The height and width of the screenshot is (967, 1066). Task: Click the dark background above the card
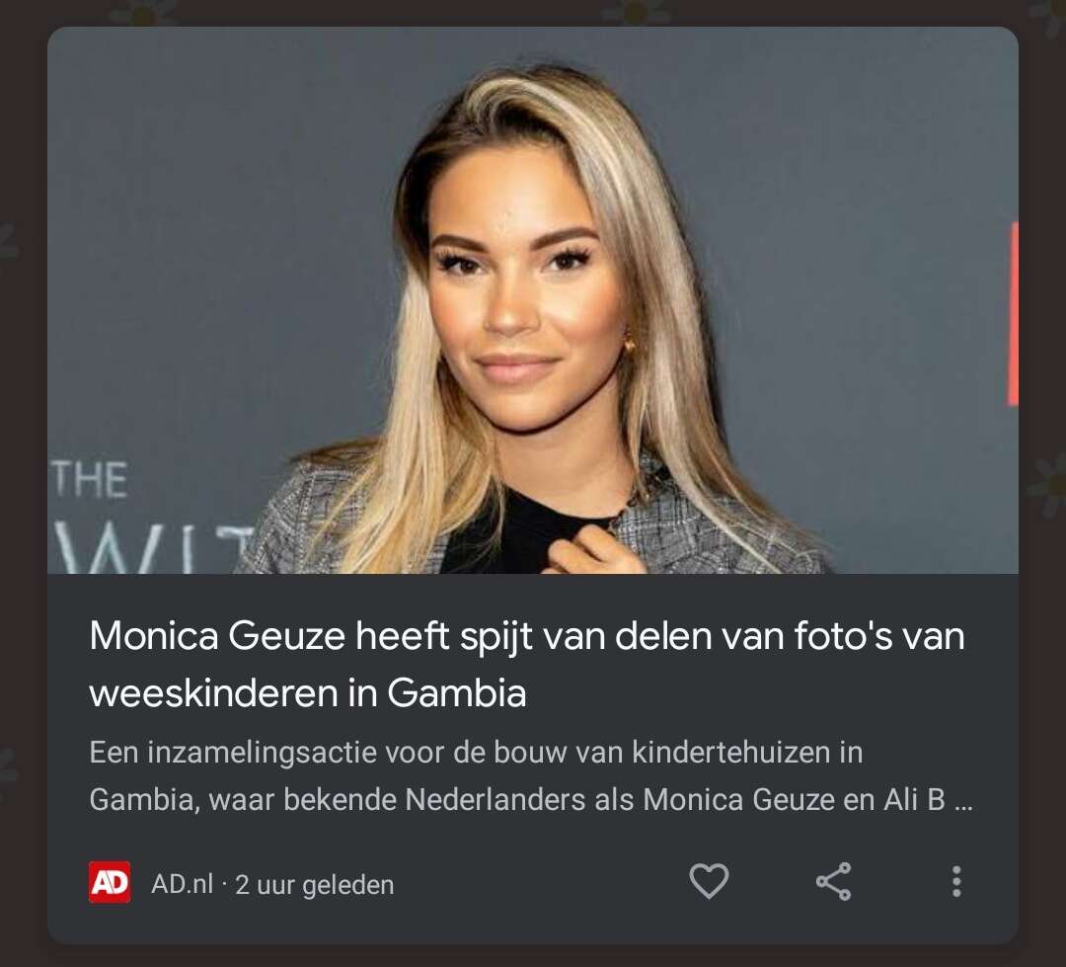pos(533,12)
